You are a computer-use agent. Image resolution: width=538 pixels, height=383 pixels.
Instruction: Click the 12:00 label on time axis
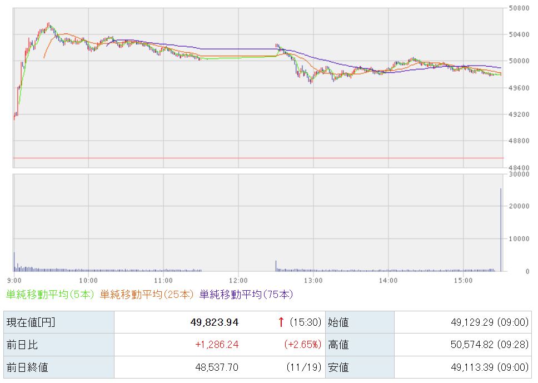(x=238, y=280)
